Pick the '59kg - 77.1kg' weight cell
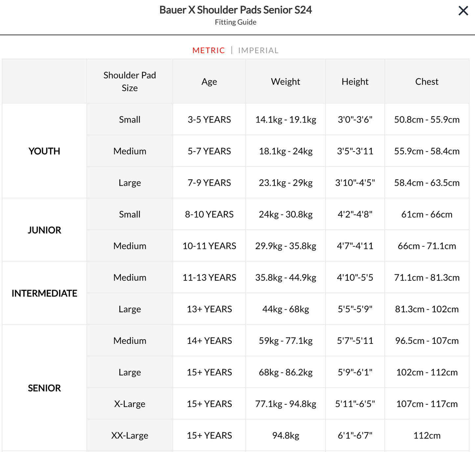The width and height of the screenshot is (475, 452). pyautogui.click(x=286, y=341)
